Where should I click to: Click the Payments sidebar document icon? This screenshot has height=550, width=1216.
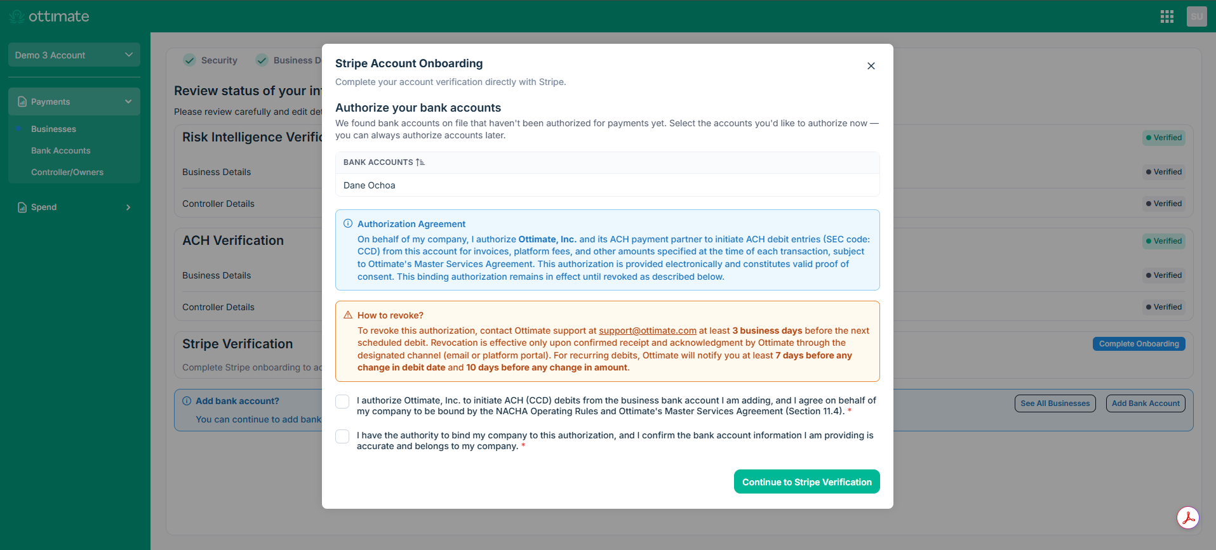click(22, 101)
